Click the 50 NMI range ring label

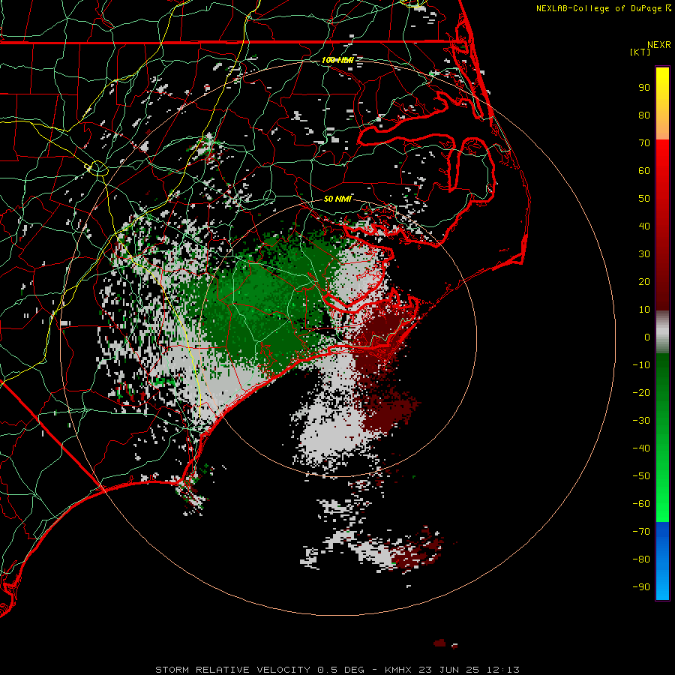(x=337, y=199)
